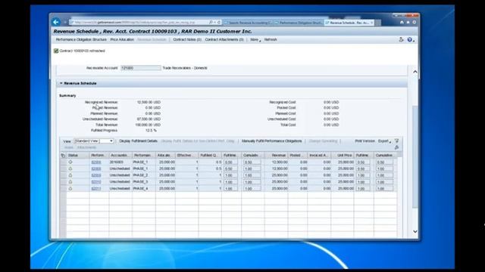
Task: Open the More menu dropdown
Action: [255, 39]
